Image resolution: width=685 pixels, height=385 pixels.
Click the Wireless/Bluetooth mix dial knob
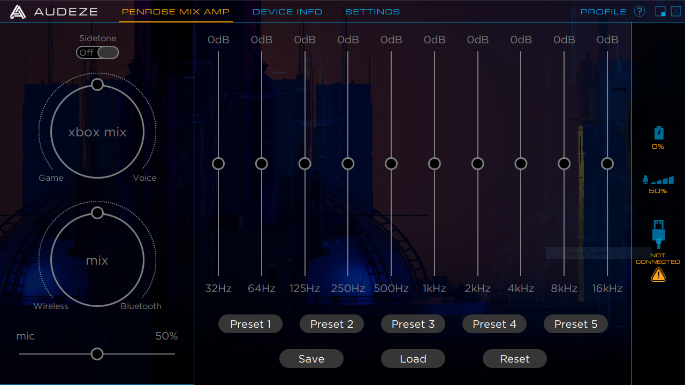pyautogui.click(x=97, y=213)
